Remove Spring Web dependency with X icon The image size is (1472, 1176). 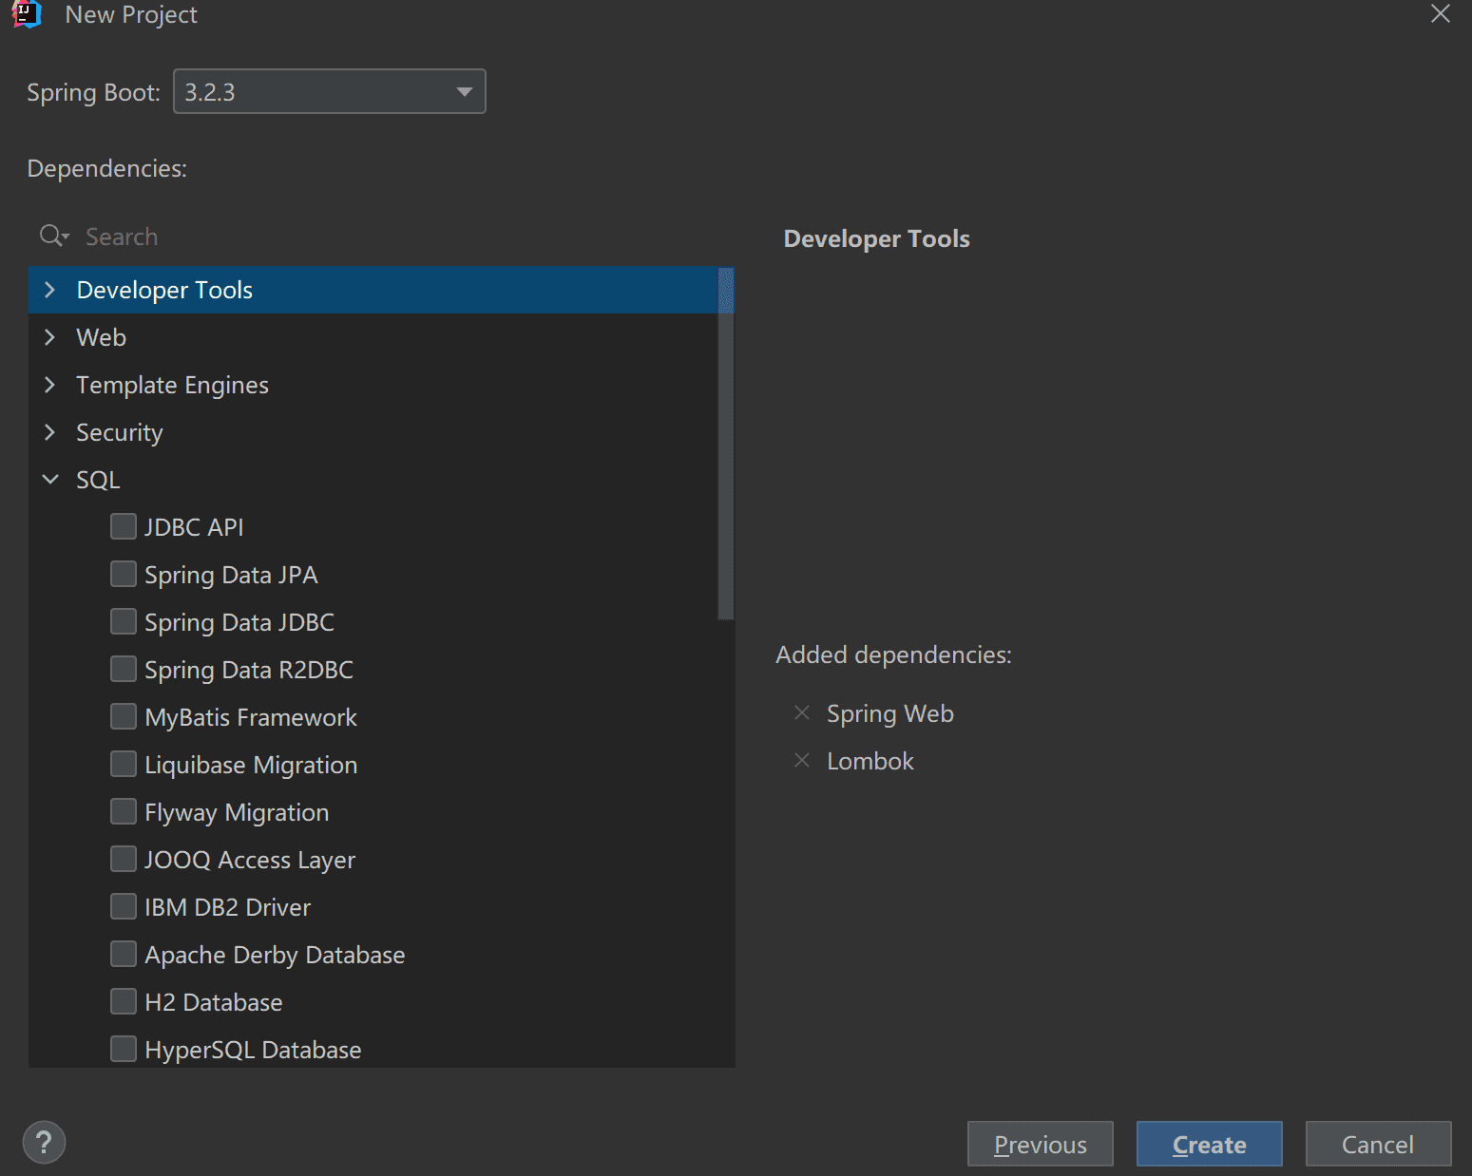click(802, 712)
